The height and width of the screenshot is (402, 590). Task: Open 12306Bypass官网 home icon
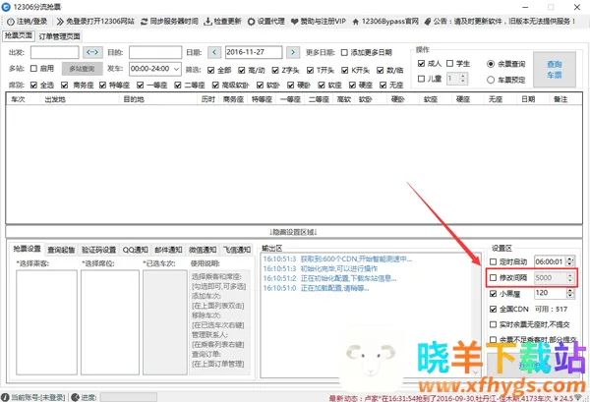(x=372, y=21)
